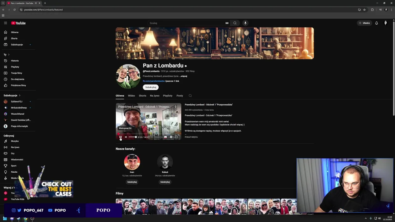The height and width of the screenshot is (222, 395).
Task: Start voice search with the microphone
Action: click(x=245, y=23)
